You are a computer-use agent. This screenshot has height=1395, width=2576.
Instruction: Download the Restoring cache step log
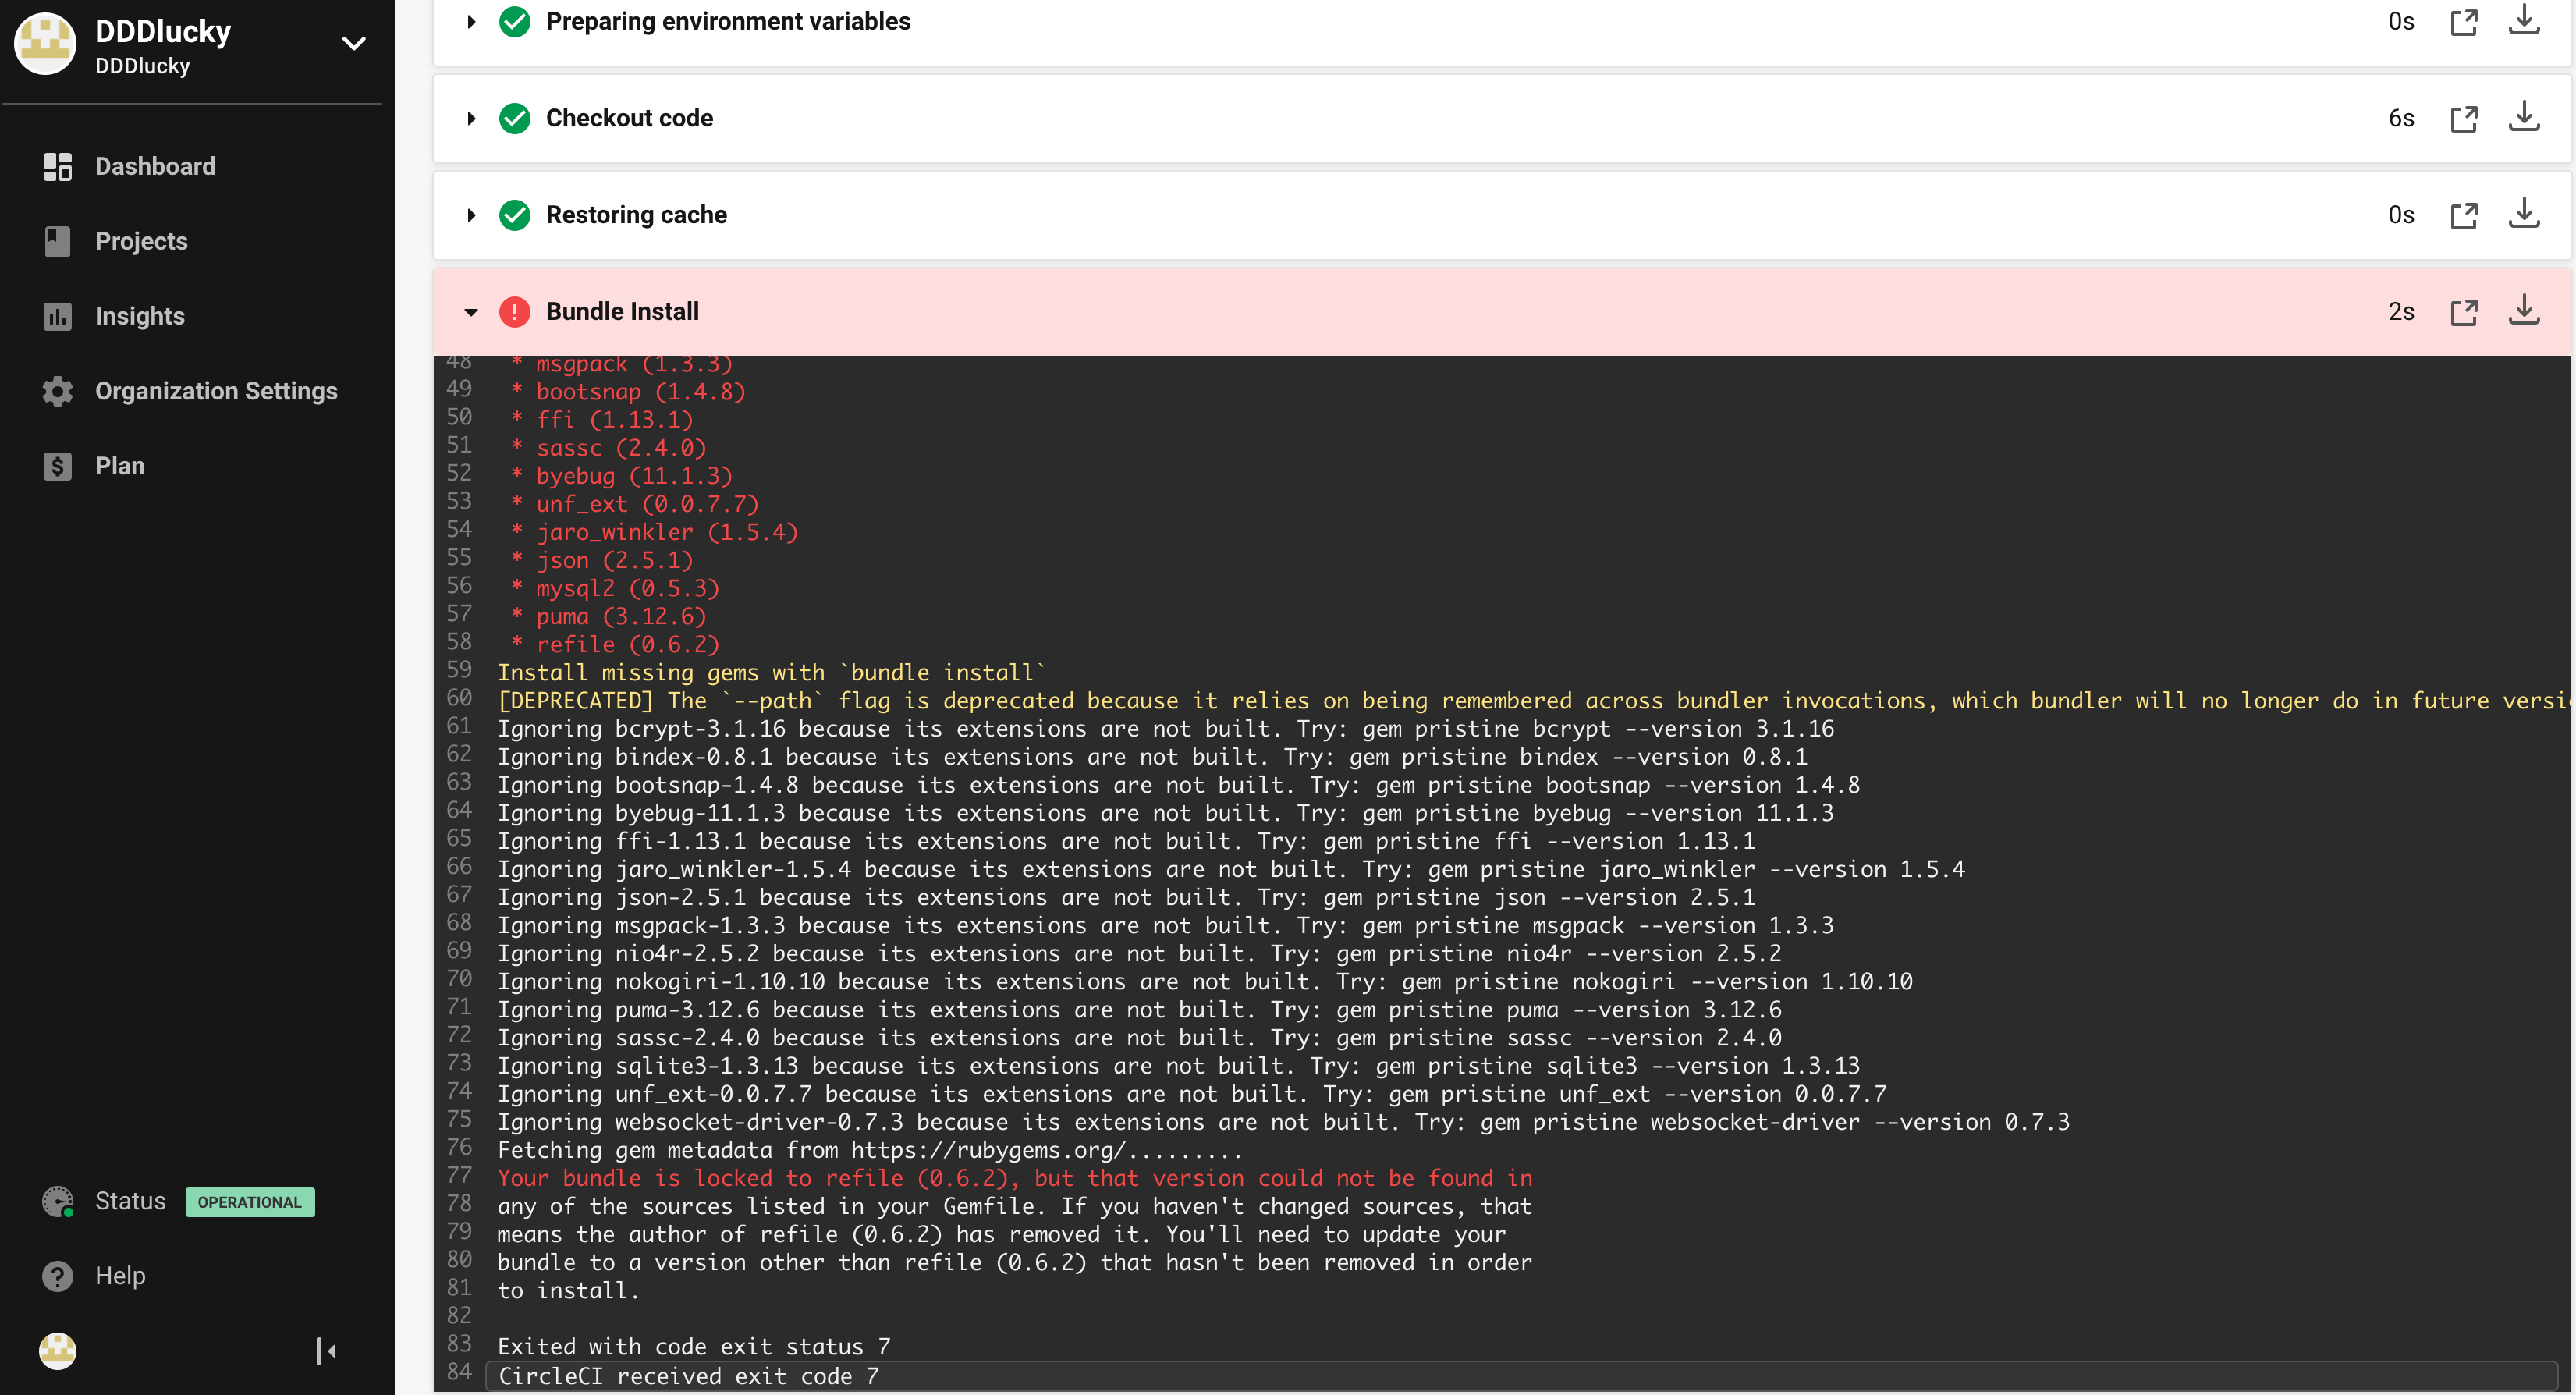pyautogui.click(x=2523, y=214)
